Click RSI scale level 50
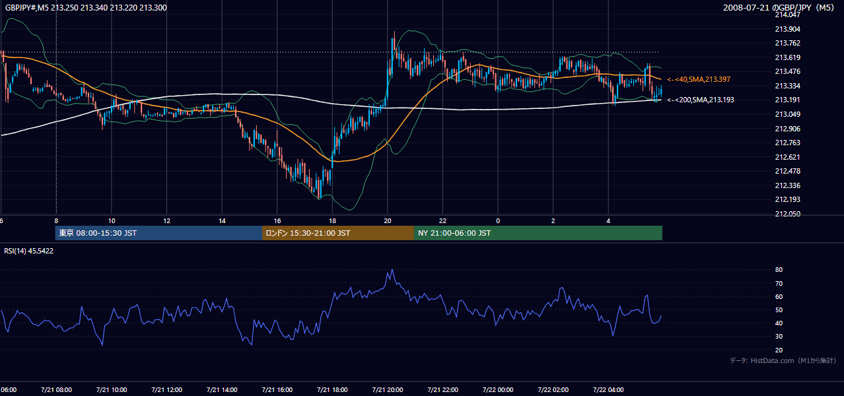844x396 pixels. (779, 310)
